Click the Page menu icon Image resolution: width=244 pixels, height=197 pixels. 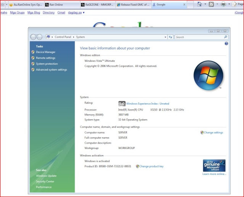(234, 4)
